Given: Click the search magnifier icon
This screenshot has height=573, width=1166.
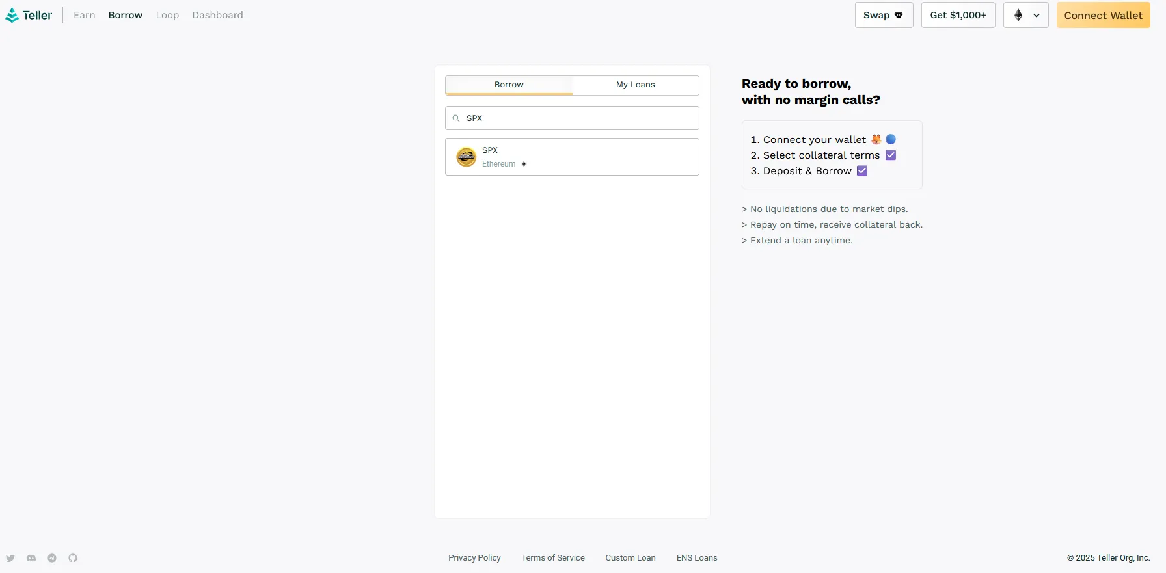Looking at the screenshot, I should coord(456,118).
